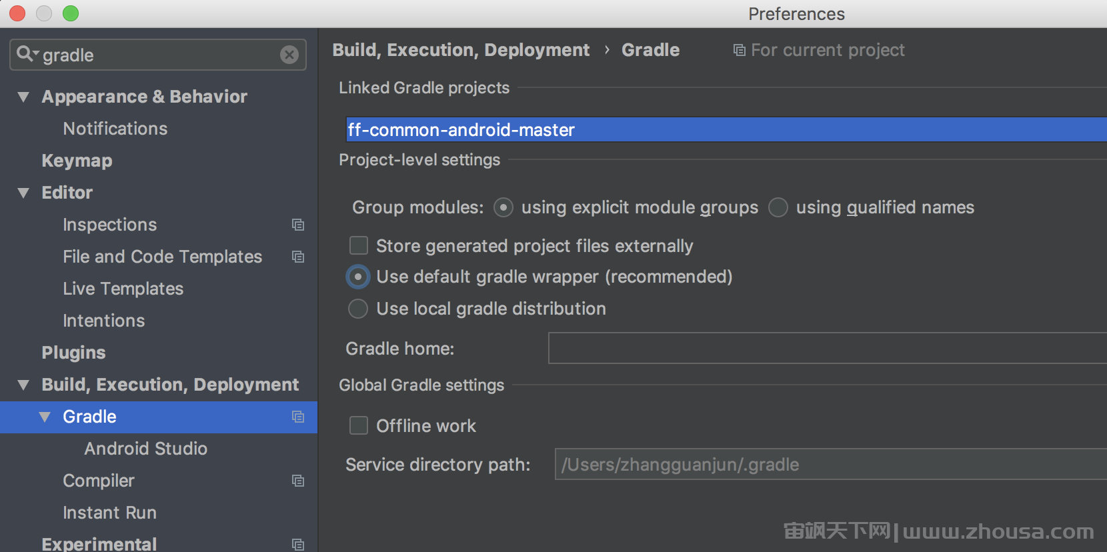The width and height of the screenshot is (1107, 552).
Task: Enable Store generated project files externally
Action: coord(359,246)
